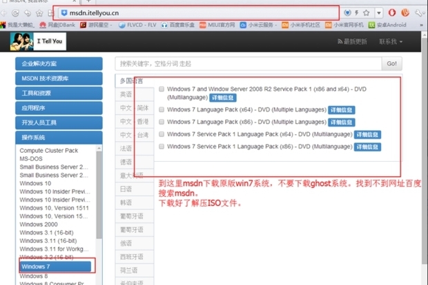The height and width of the screenshot is (285, 428).
Task: Check Service Pack 1 Language Pack (x64) box
Action: point(162,134)
